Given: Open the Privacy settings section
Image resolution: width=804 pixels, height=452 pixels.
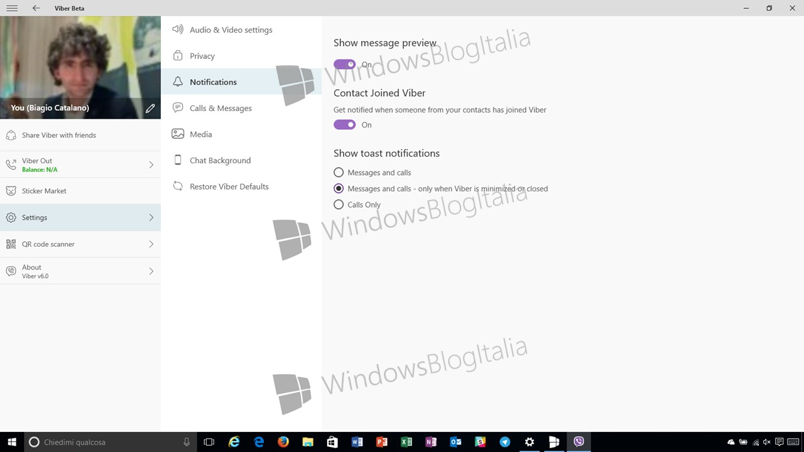Looking at the screenshot, I should pyautogui.click(x=241, y=56).
